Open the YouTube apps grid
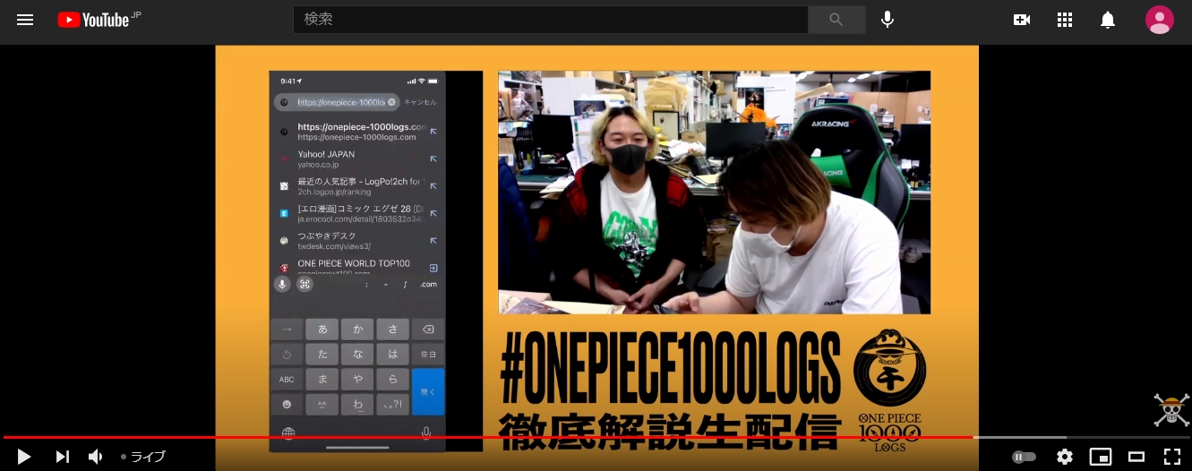 [x=1065, y=20]
